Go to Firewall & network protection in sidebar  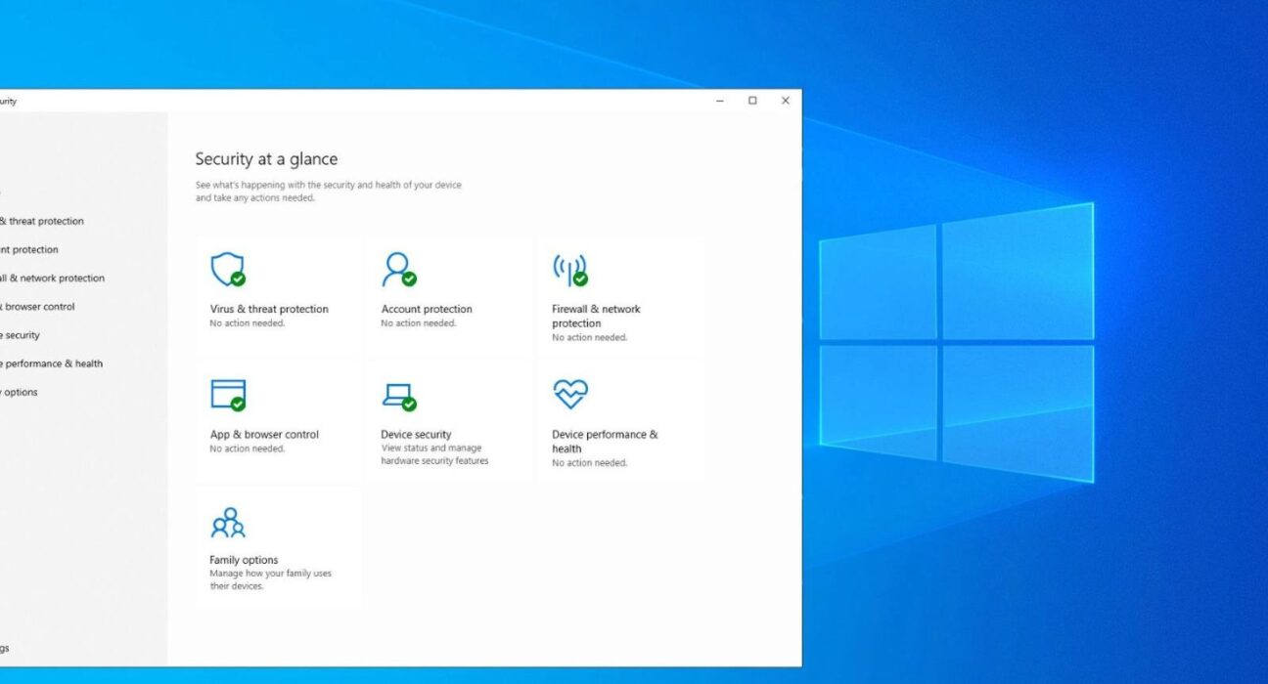click(52, 278)
